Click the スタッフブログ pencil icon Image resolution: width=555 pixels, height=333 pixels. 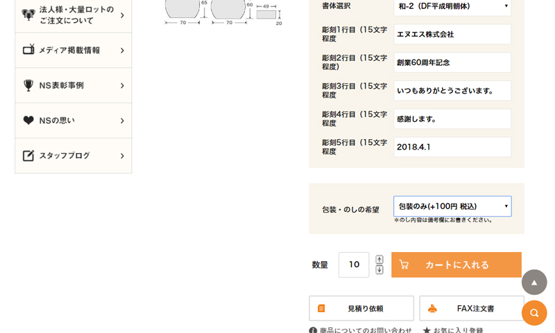click(x=28, y=156)
